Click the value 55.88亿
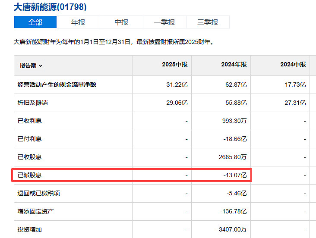 coord(236,103)
